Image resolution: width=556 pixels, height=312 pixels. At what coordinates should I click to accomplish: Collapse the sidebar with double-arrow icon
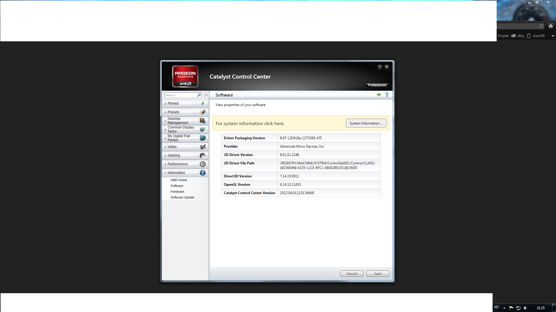tap(206, 95)
